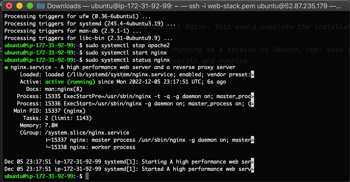Click the block cursor at the shell prompt
This screenshot has width=350, height=182.
pyautogui.click(x=87, y=176)
